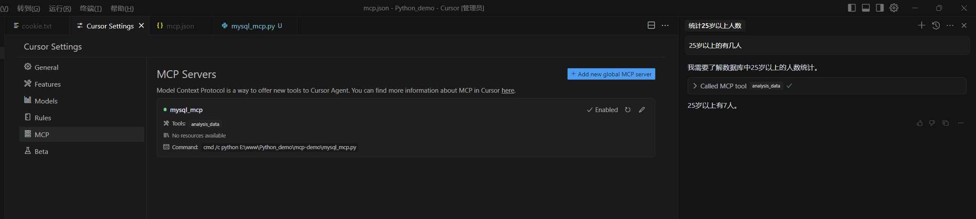The image size is (976, 219).
Task: Start a new chat with plus icon
Action: 922,25
